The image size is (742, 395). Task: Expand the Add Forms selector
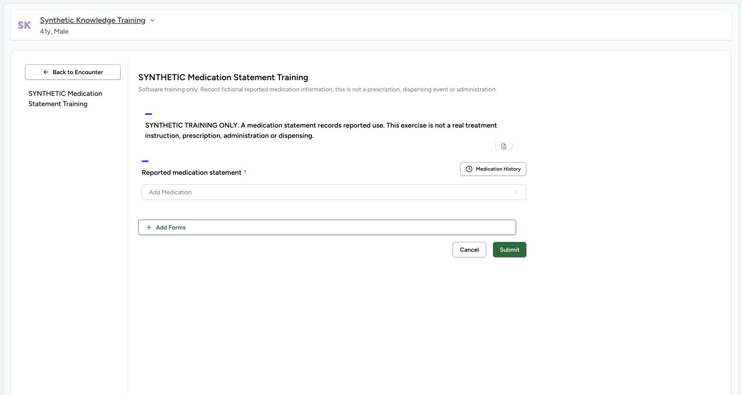pos(327,227)
